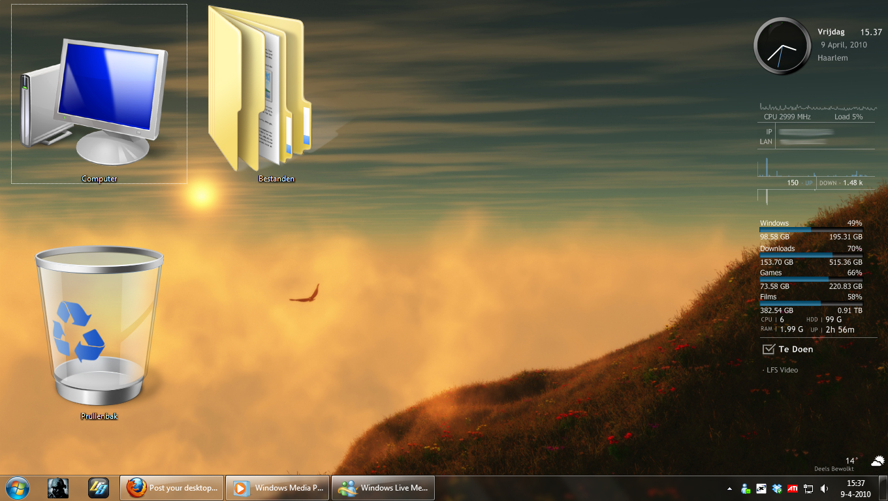Image resolution: width=888 pixels, height=501 pixels.
Task: Click the '1.99 G' RAM value
Action: pyautogui.click(x=791, y=329)
